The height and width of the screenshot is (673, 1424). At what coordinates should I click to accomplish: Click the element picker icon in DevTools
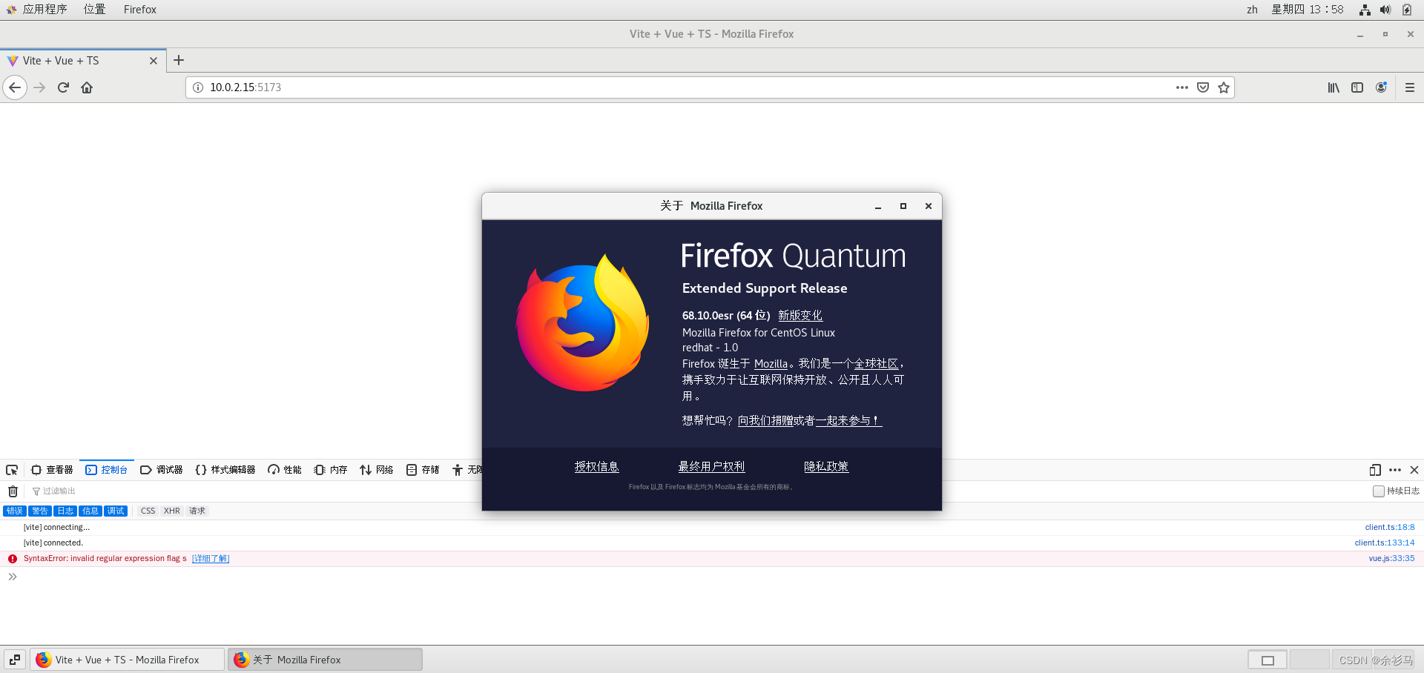[x=12, y=470]
